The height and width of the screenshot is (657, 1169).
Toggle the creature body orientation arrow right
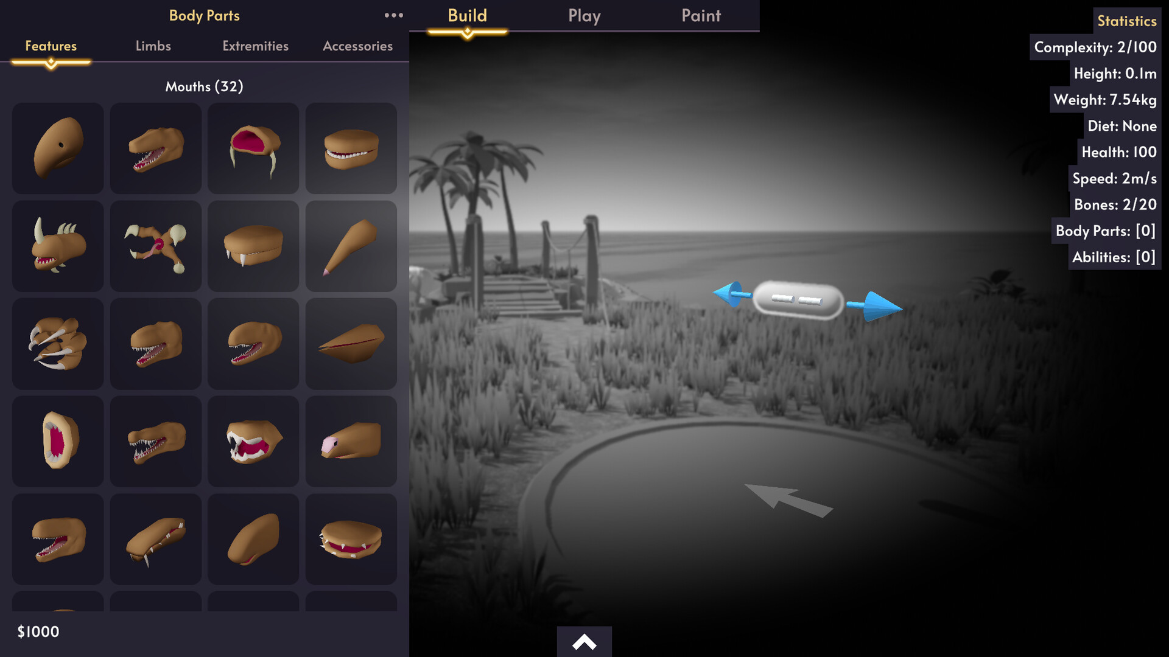point(875,303)
